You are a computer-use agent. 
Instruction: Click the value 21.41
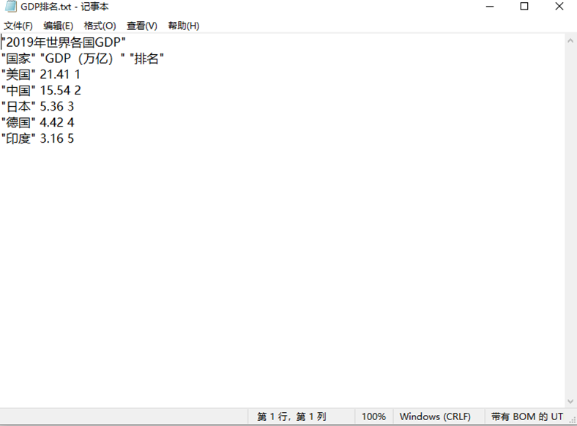pos(55,75)
